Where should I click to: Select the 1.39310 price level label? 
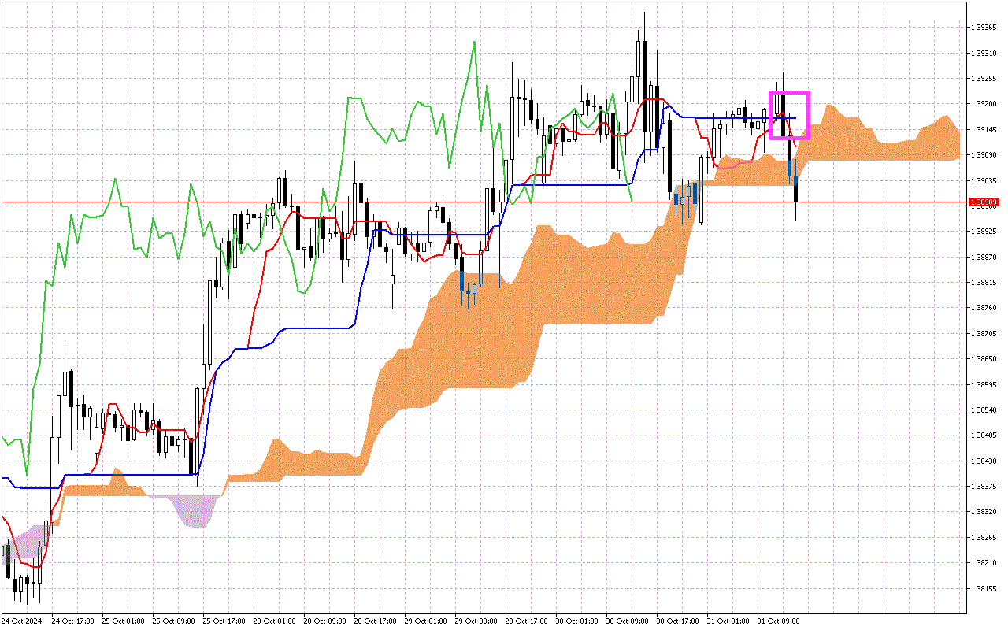pos(984,53)
